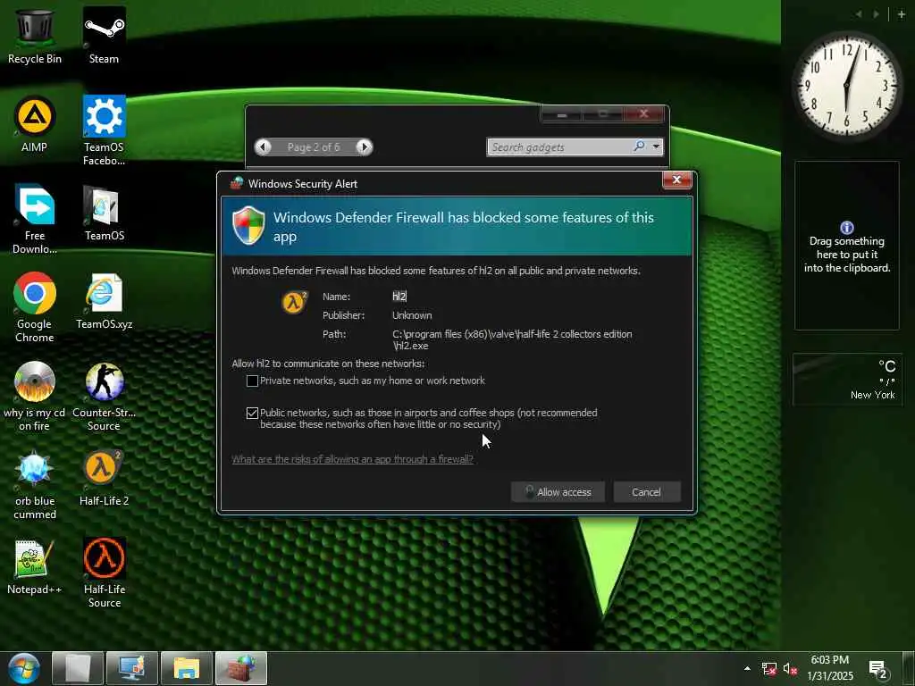The width and height of the screenshot is (915, 686).
Task: Open the TeamOS Facebook shortcut
Action: tap(104, 130)
